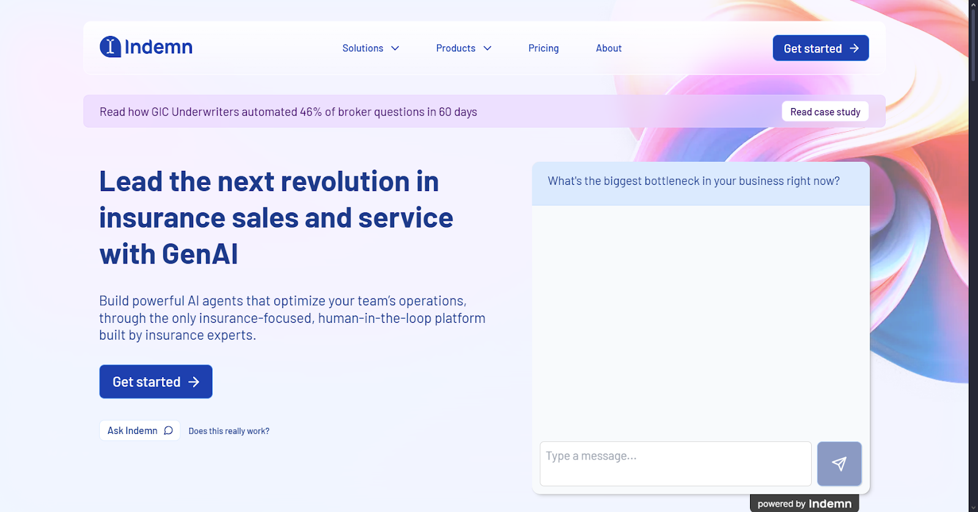Click the 'Build powerful AI agents' paragraph

[x=292, y=318]
